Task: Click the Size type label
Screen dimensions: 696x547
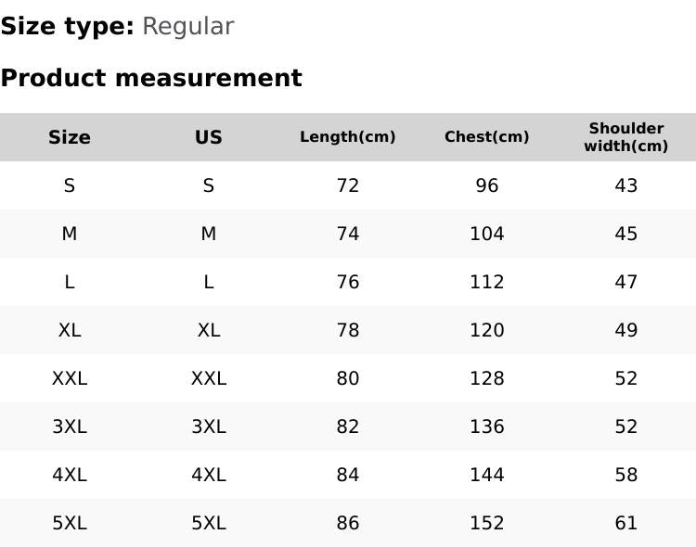Action: tap(68, 27)
